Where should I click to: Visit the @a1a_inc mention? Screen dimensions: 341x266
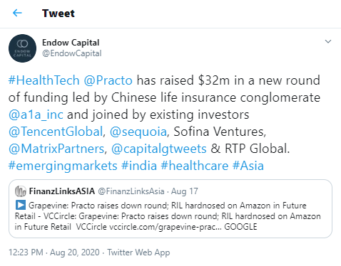36,115
